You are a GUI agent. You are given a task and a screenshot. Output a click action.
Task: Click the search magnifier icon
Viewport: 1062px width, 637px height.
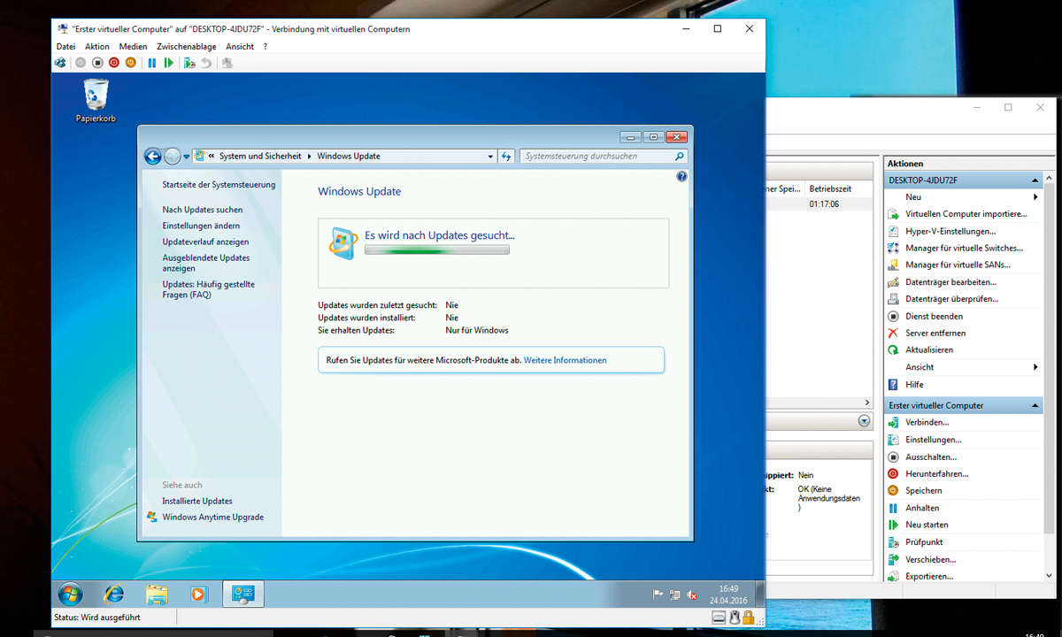click(x=680, y=156)
